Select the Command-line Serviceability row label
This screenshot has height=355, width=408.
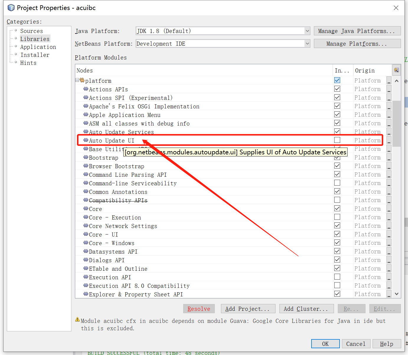coord(133,183)
